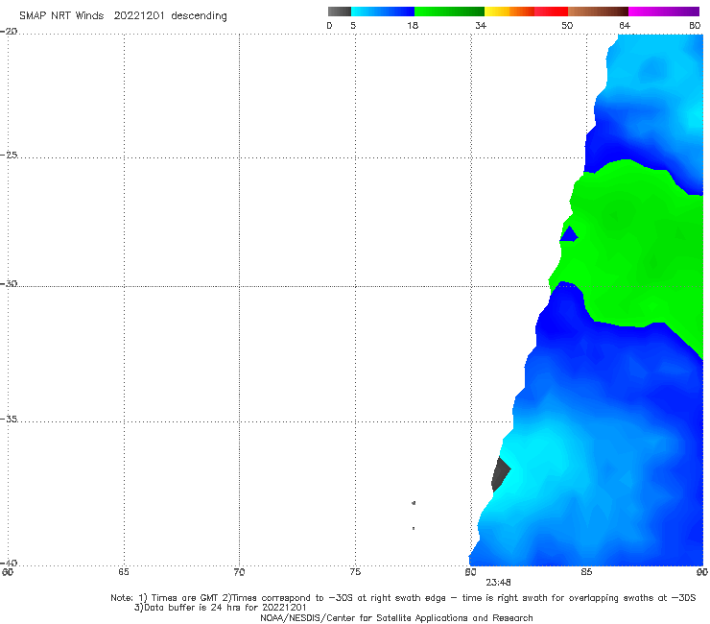710x624 pixels.
Task: Click the red segment of the color bar
Action: tap(551, 12)
